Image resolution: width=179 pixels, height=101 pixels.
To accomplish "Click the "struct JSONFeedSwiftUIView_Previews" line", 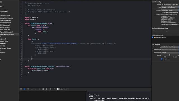I will 48,67.
